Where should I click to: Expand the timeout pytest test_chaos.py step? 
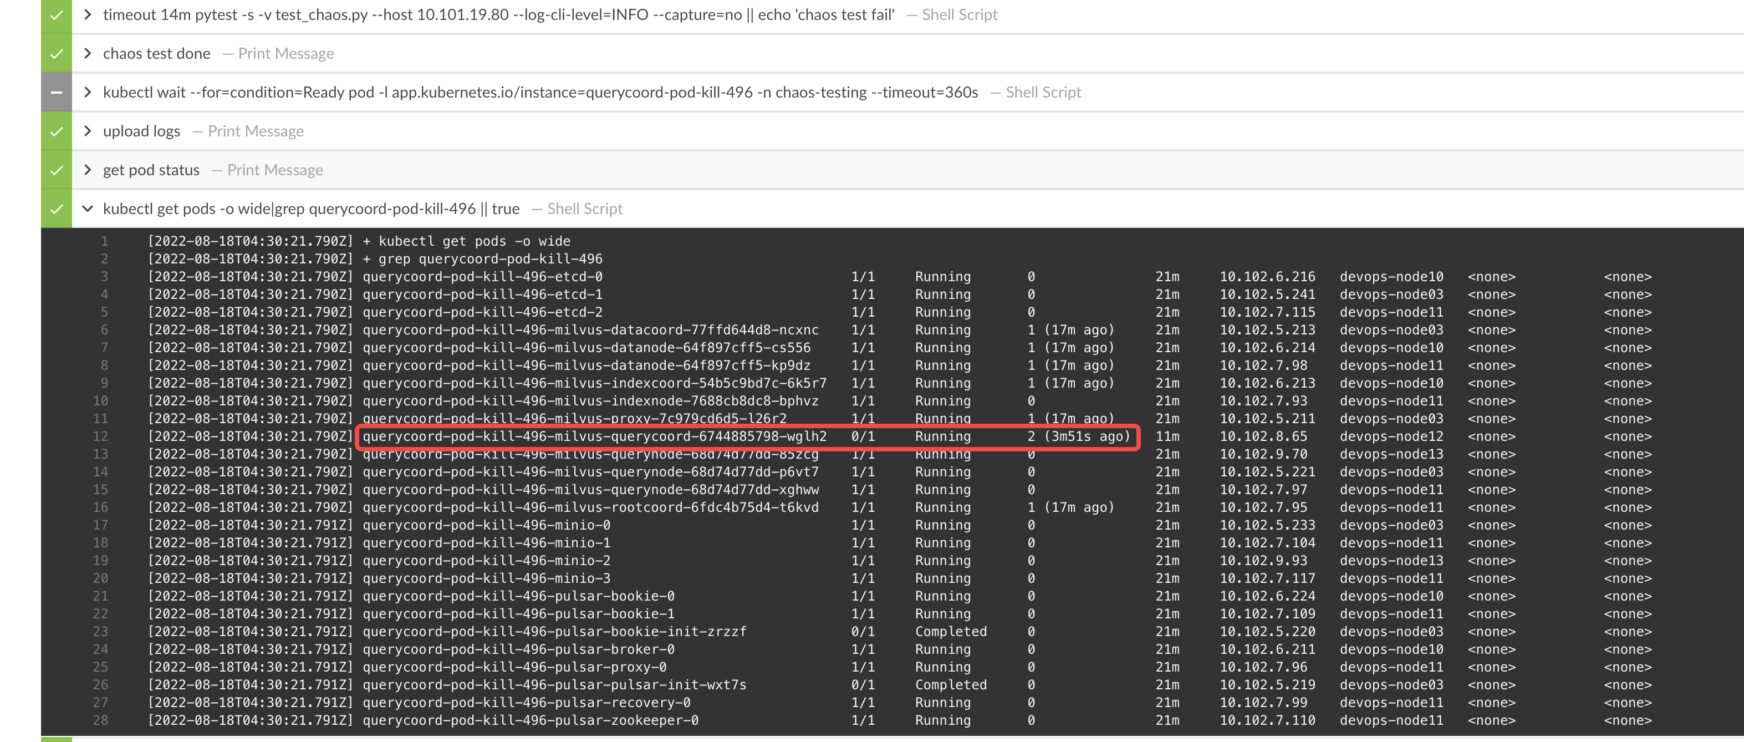click(88, 15)
